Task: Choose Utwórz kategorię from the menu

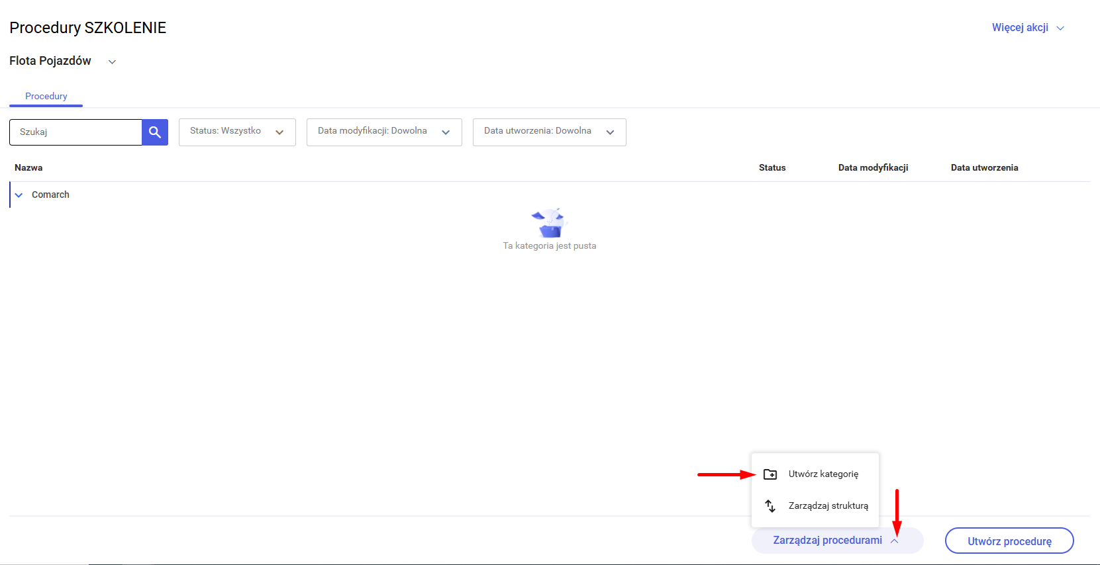Action: (x=815, y=474)
